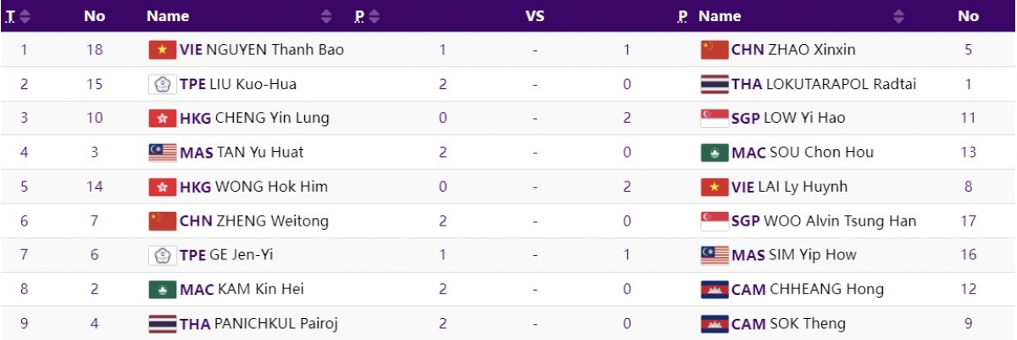Click Cambodia flag next to SOK Theng
The height and width of the screenshot is (340, 1017).
click(x=714, y=323)
